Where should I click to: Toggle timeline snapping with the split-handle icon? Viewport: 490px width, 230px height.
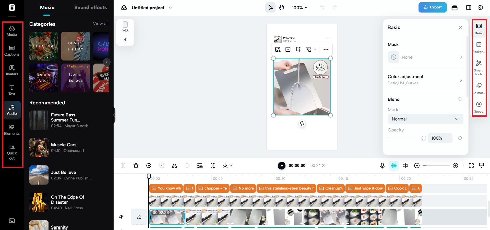coord(405,165)
